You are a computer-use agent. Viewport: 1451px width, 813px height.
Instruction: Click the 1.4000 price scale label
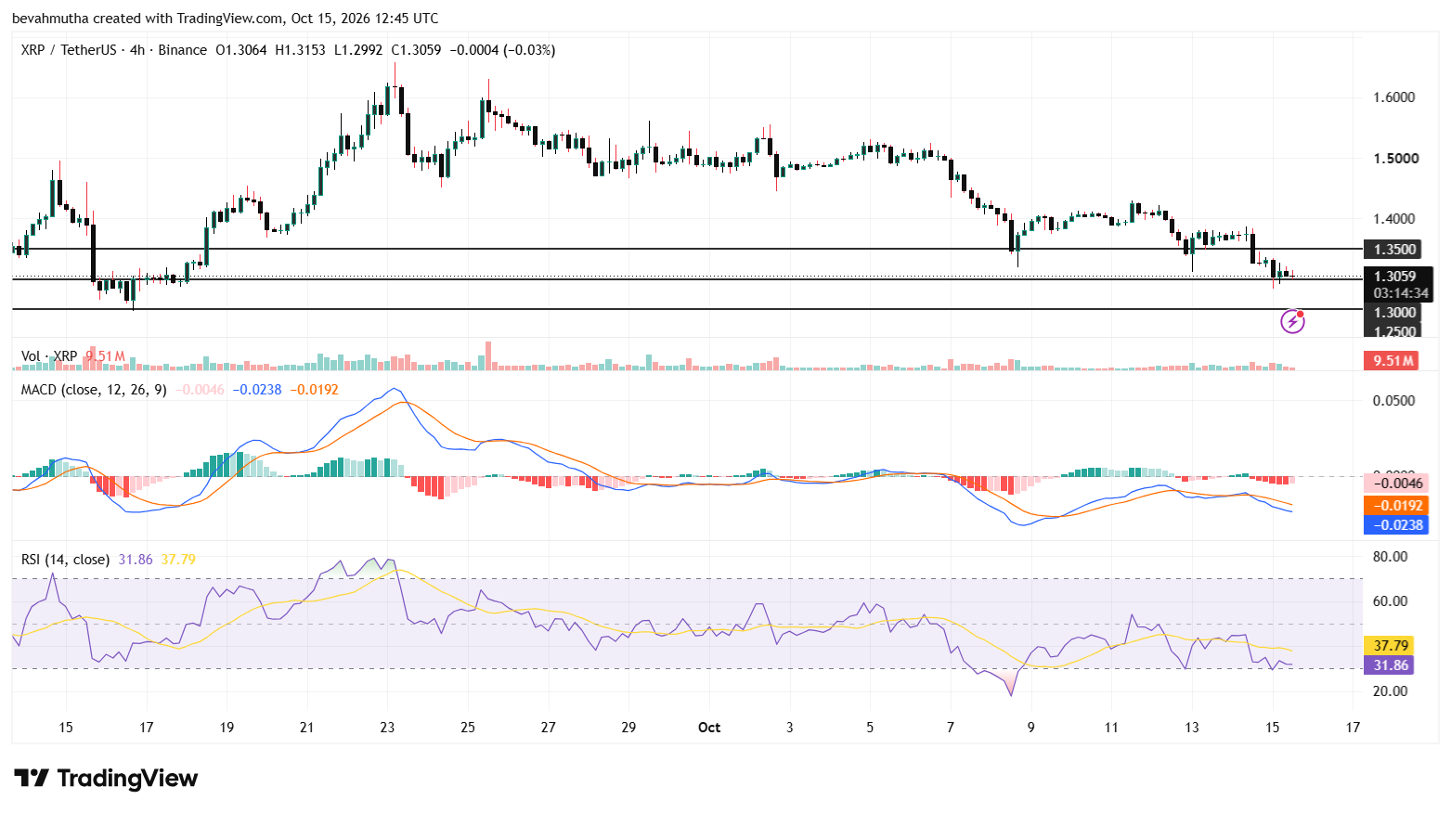(x=1394, y=219)
